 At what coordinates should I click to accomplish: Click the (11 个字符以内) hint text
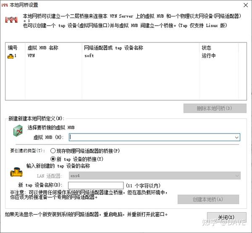point(143,186)
